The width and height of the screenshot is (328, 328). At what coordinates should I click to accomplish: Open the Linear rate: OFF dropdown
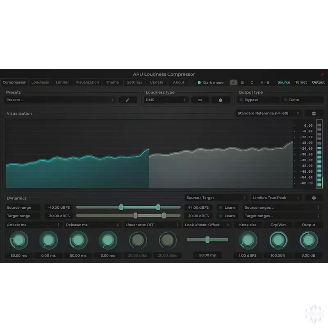[152, 225]
